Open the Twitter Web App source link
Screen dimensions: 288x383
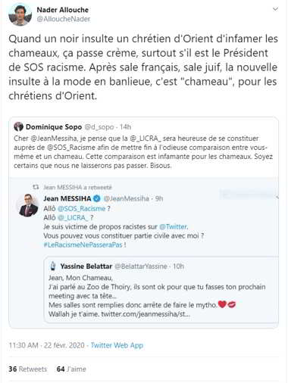point(117,345)
